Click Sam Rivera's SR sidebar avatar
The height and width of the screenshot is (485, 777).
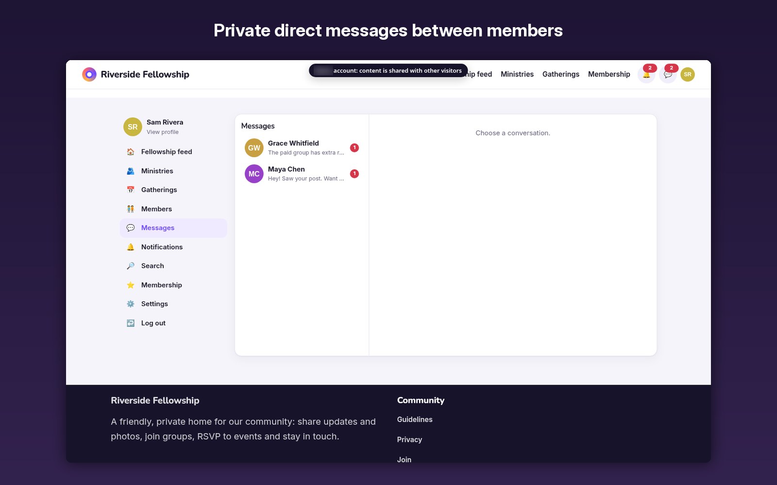coord(133,127)
